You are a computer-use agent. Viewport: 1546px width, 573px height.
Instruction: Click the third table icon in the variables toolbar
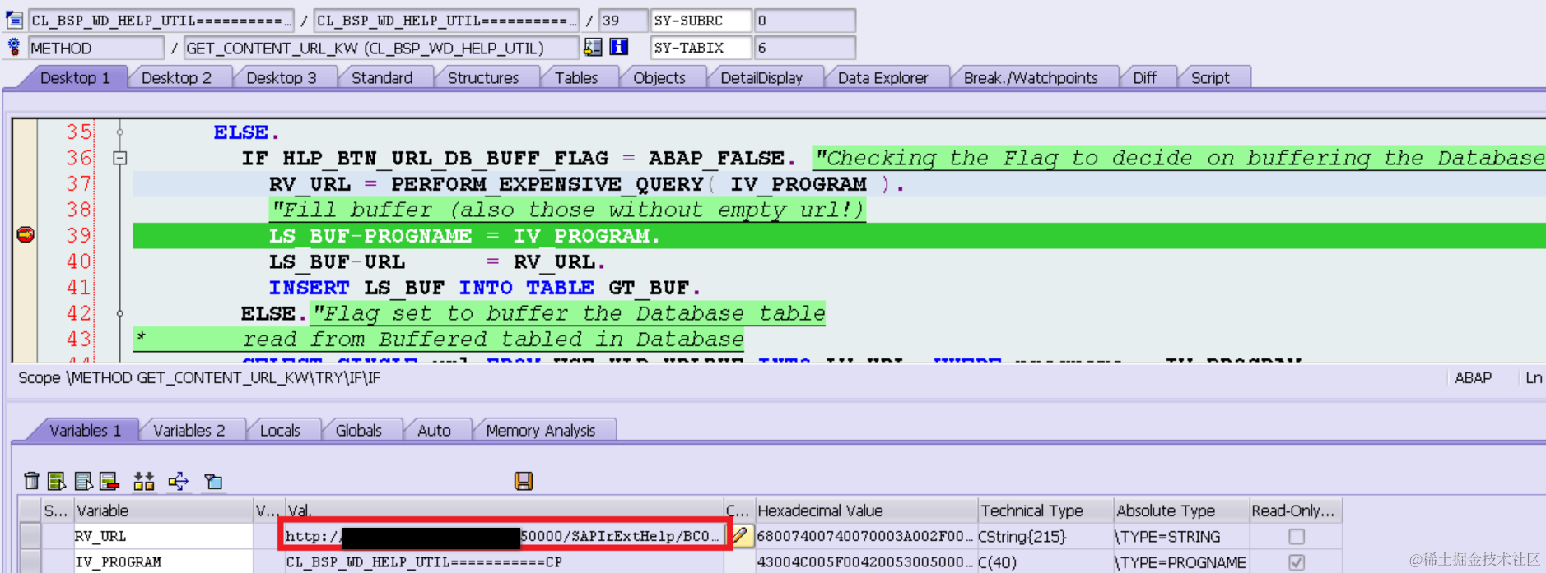coord(83,481)
